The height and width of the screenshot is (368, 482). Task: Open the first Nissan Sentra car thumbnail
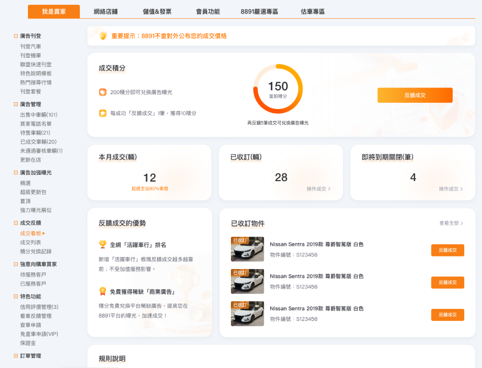(247, 249)
